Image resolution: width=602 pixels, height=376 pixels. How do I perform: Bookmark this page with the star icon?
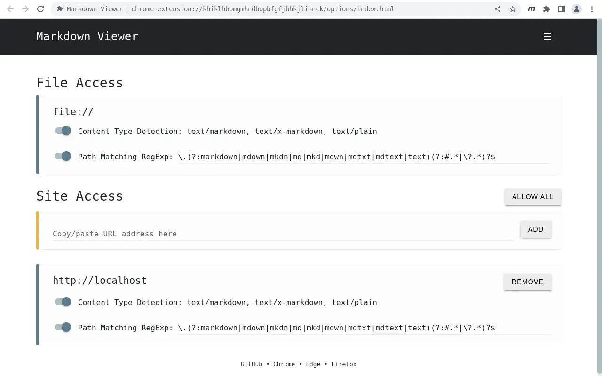point(513,9)
